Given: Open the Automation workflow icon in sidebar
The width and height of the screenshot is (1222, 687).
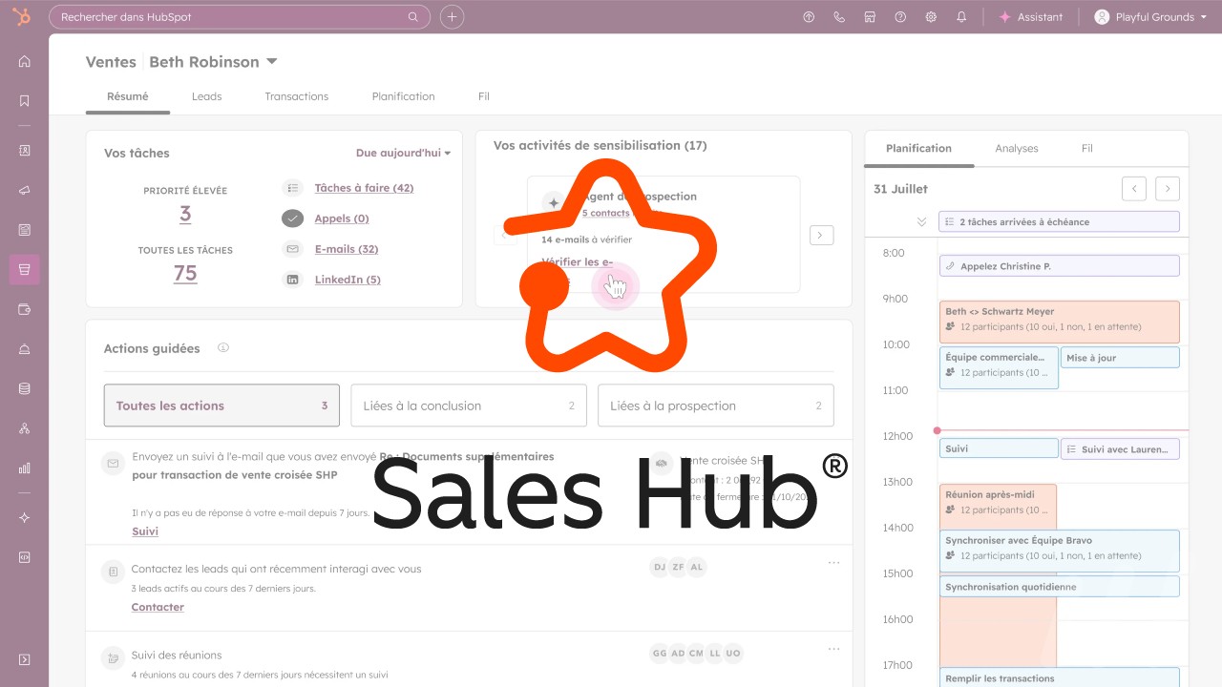Looking at the screenshot, I should (24, 428).
